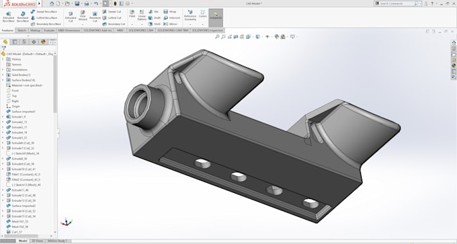Image resolution: width=457 pixels, height=244 pixels.
Task: Expand the SOLIDWORKS logo menu arrow
Action: 40,4
